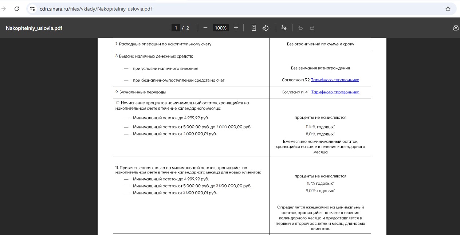Click the '15 % годовых' welcome rate text

coord(320,184)
